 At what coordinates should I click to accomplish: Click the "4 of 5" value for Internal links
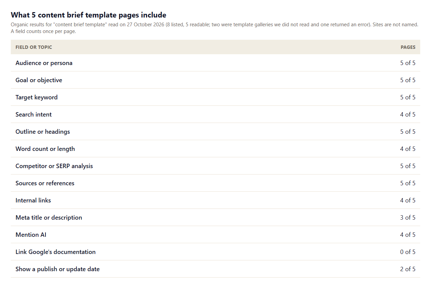click(x=408, y=200)
